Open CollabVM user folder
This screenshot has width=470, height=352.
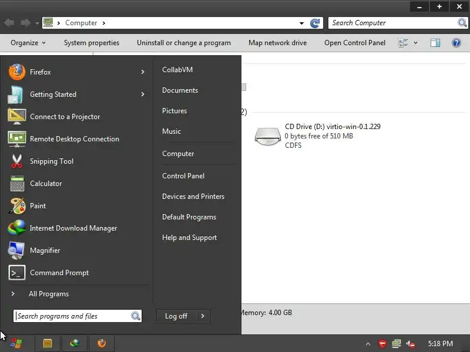pos(177,70)
